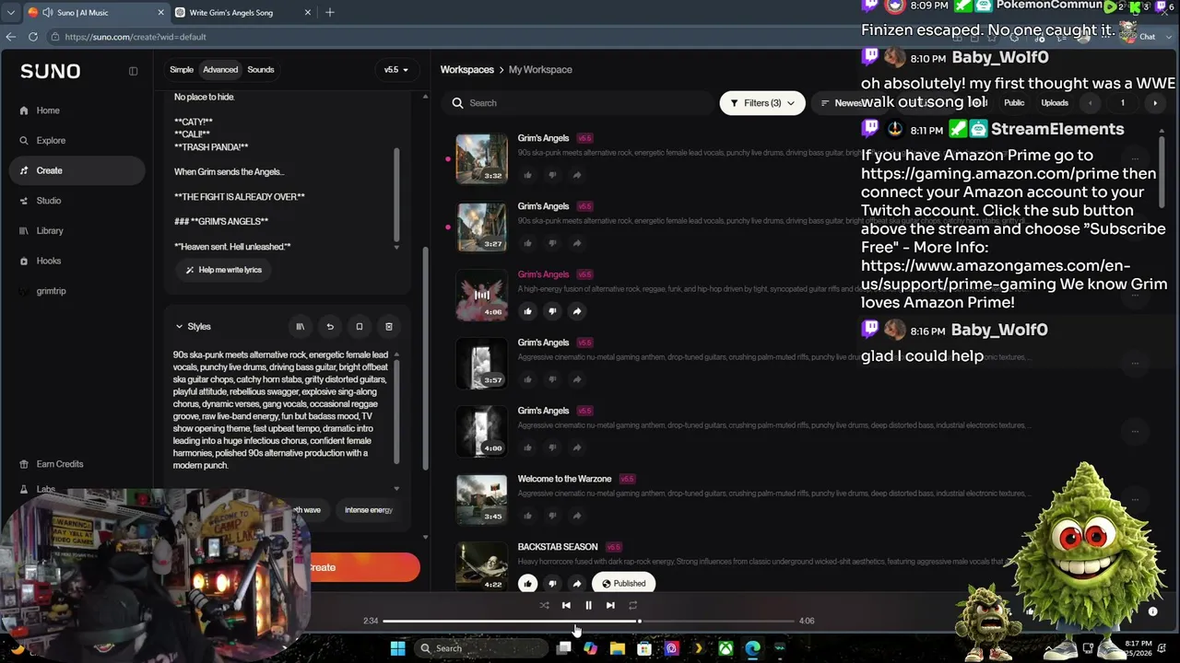Play the Grim's Angels 3:57 thumbnail
Viewport: 1180px width, 663px height.
[x=482, y=363]
